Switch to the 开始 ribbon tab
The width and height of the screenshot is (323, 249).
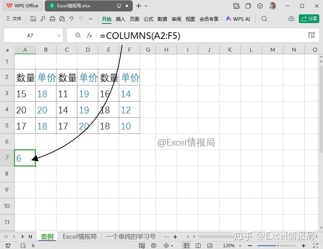[107, 19]
